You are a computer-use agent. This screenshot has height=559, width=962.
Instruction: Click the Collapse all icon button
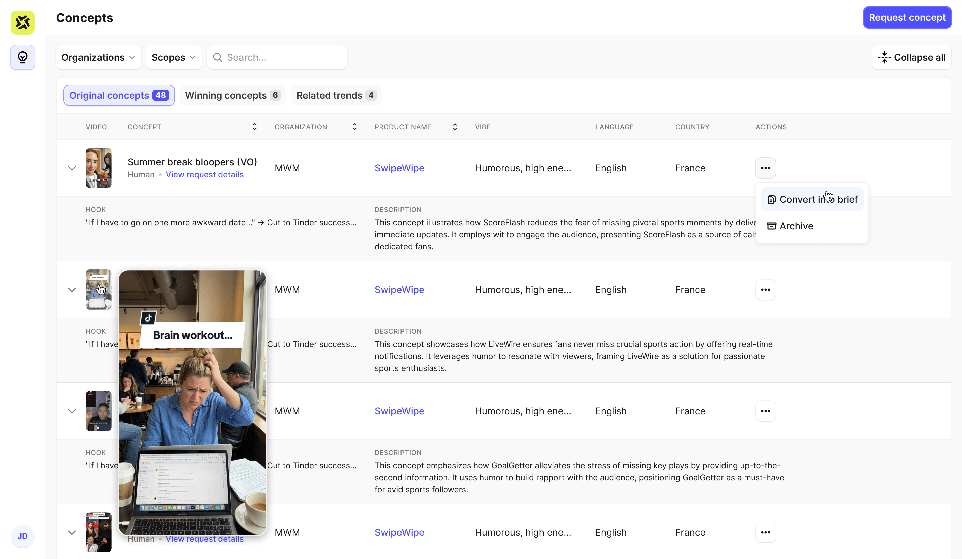point(911,57)
